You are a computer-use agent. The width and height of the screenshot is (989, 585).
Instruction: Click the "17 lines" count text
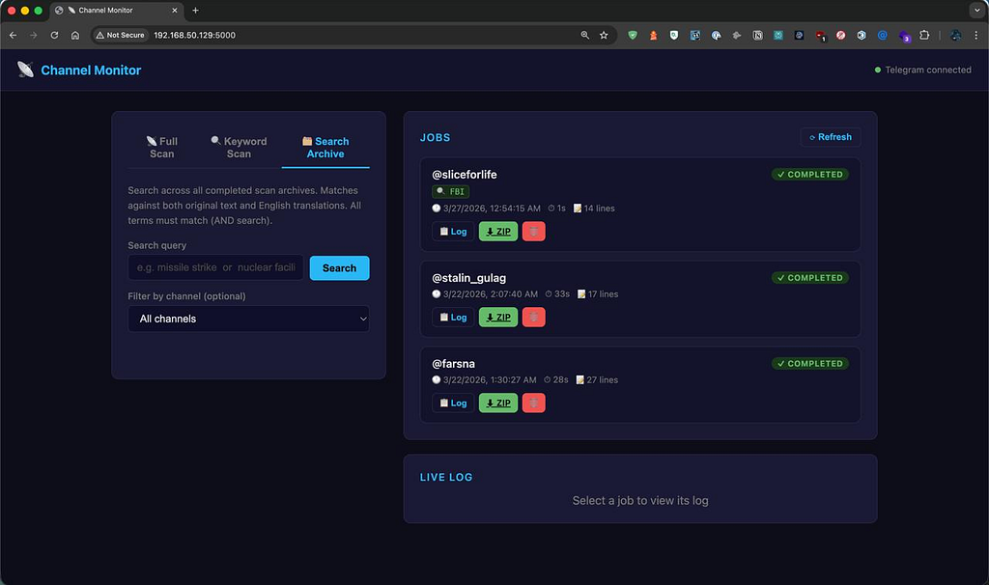603,293
